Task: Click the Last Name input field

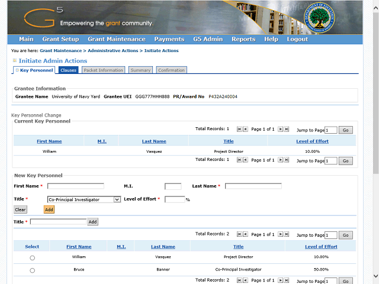Action: click(x=253, y=186)
